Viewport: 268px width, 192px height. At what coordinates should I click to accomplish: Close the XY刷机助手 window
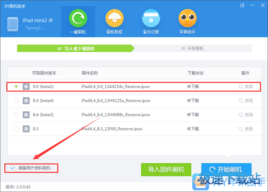point(263,5)
